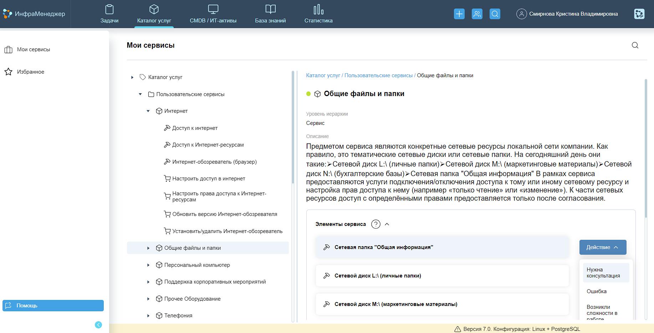The height and width of the screenshot is (333, 654).
Task: Click the user profile avatar icon
Action: tap(521, 14)
